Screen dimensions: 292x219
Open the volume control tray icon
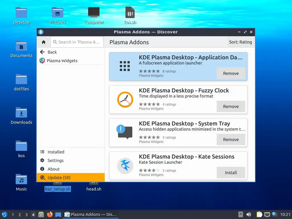[x=249, y=214]
